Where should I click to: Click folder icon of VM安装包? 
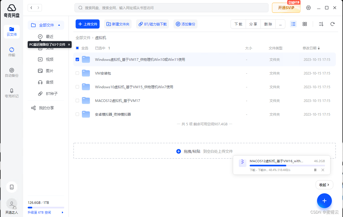point(86,73)
